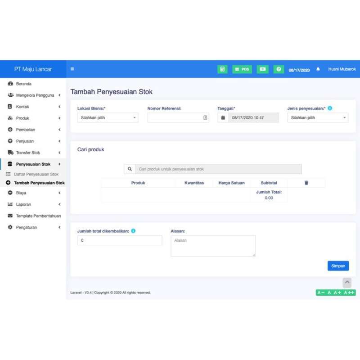Open the calendar icon next to Tanggal
This screenshot has height=360, width=360.
[x=223, y=117]
